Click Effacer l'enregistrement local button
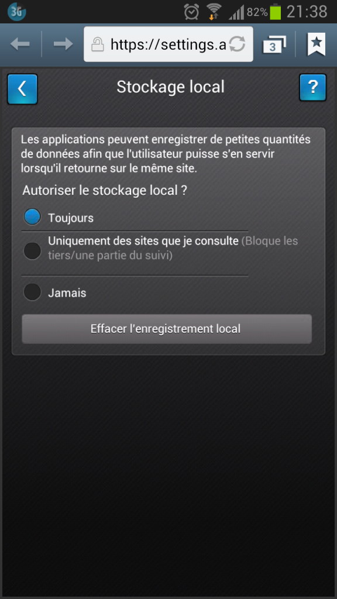This screenshot has height=599, width=337. tap(167, 329)
